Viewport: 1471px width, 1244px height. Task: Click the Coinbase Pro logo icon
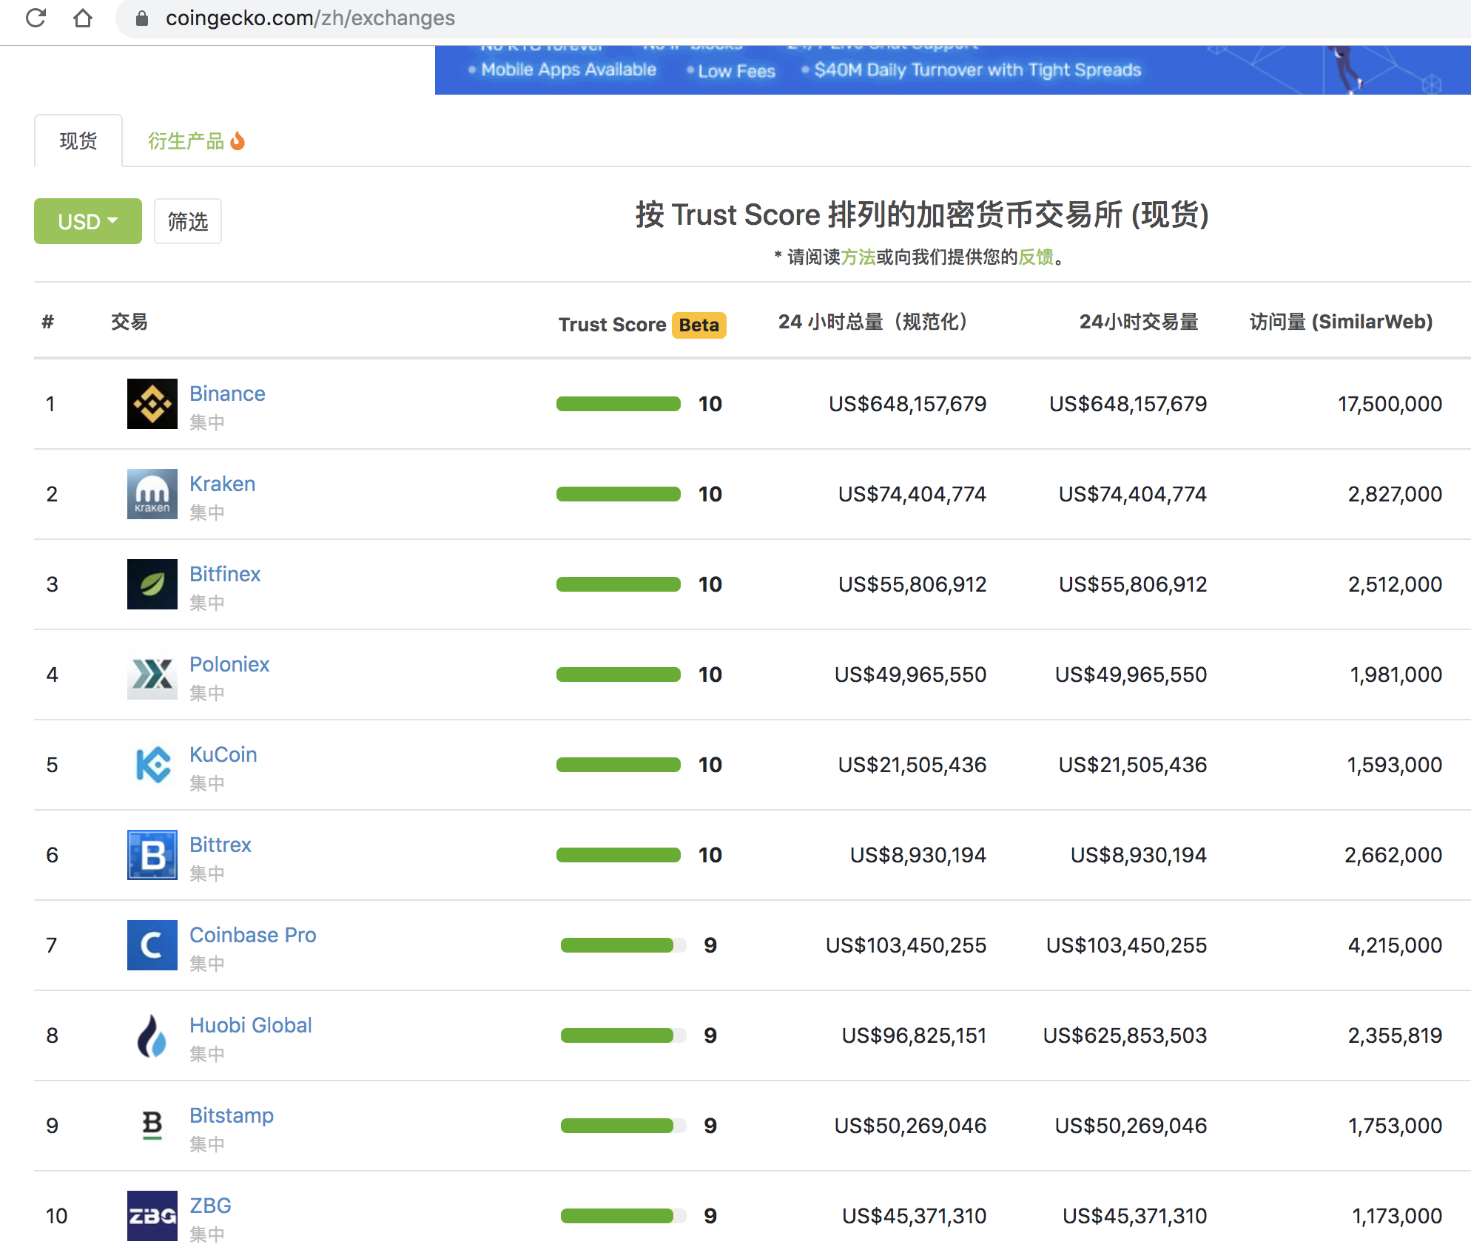[152, 945]
